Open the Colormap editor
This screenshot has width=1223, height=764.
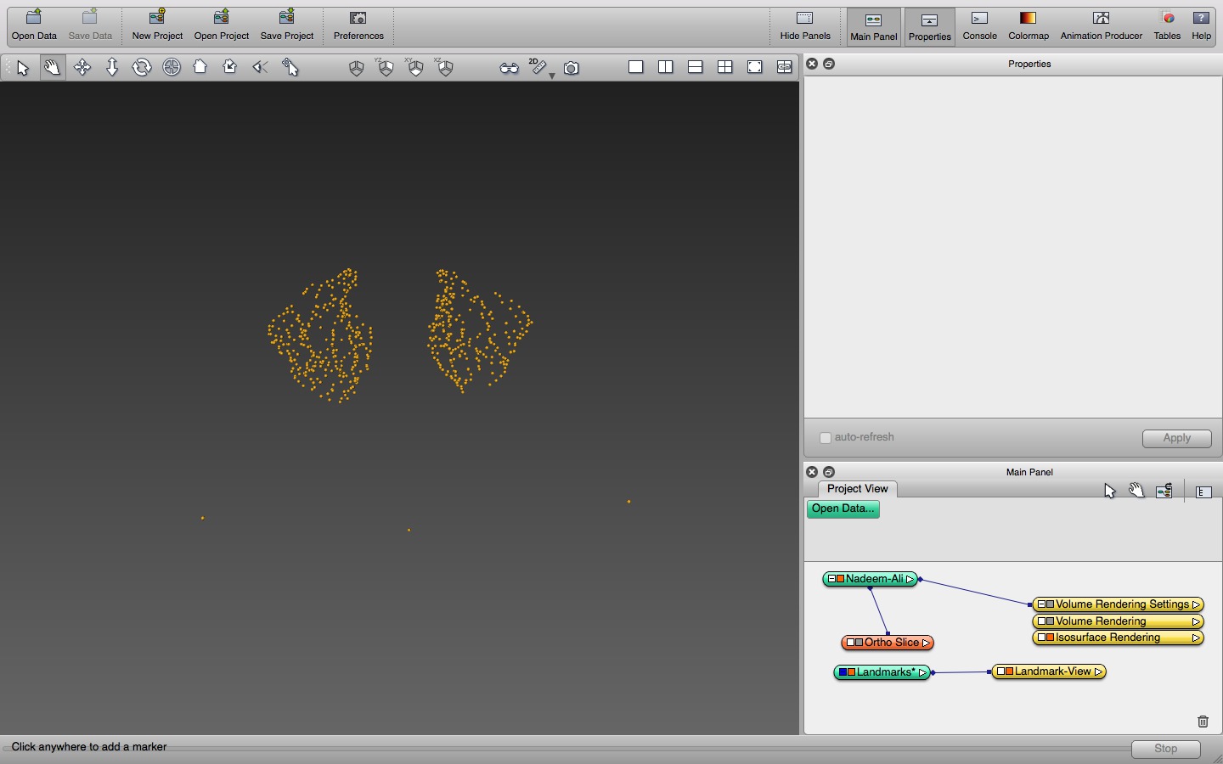point(1028,25)
